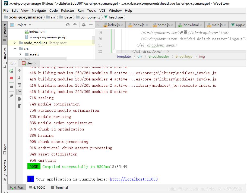Locate opened file in Project view
This screenshot has width=247, height=193.
pyautogui.click(x=68, y=24)
